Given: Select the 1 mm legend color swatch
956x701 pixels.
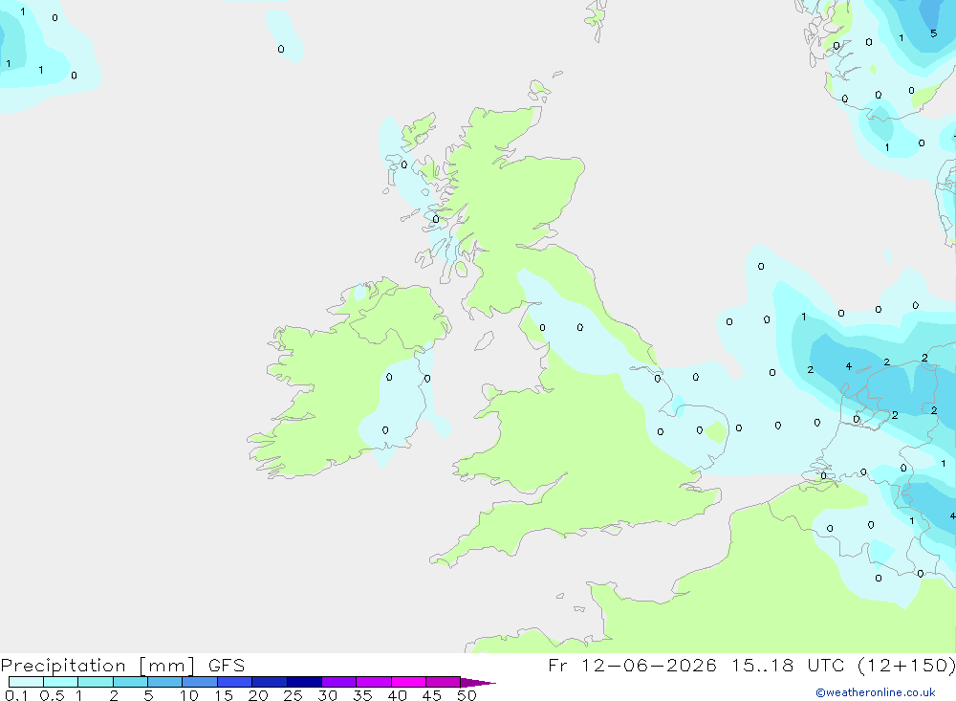Looking at the screenshot, I should pos(96,682).
